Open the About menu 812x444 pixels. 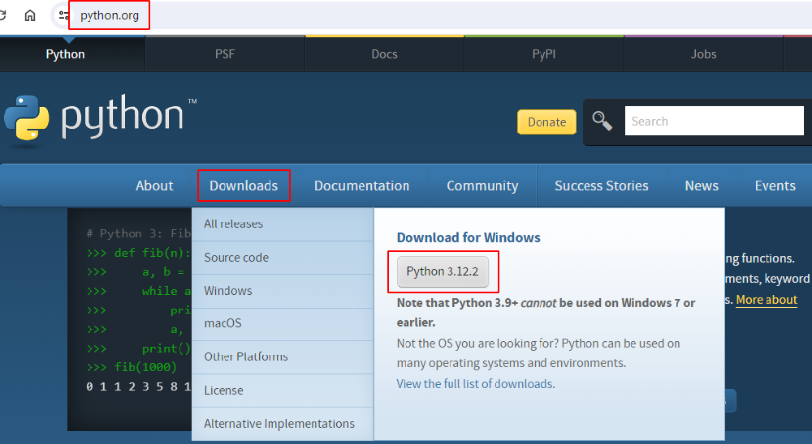[154, 186]
